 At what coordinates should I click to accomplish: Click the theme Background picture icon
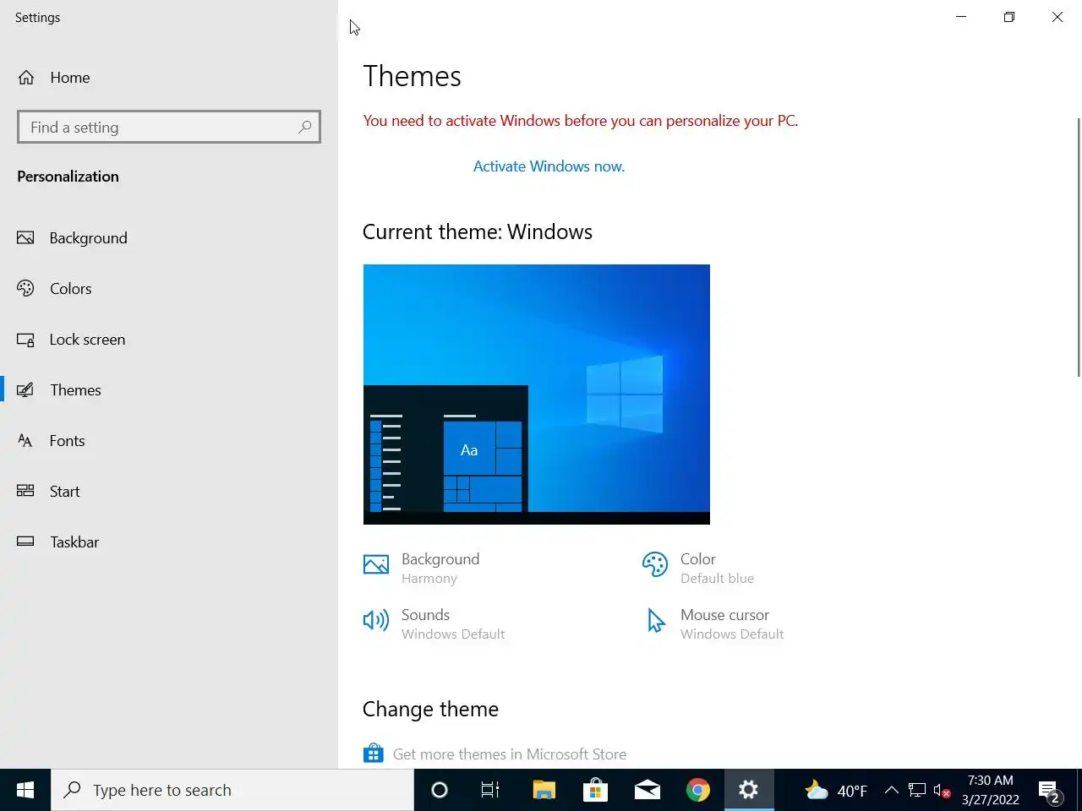(376, 564)
